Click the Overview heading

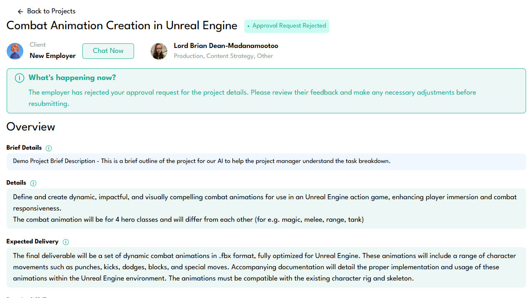(31, 127)
